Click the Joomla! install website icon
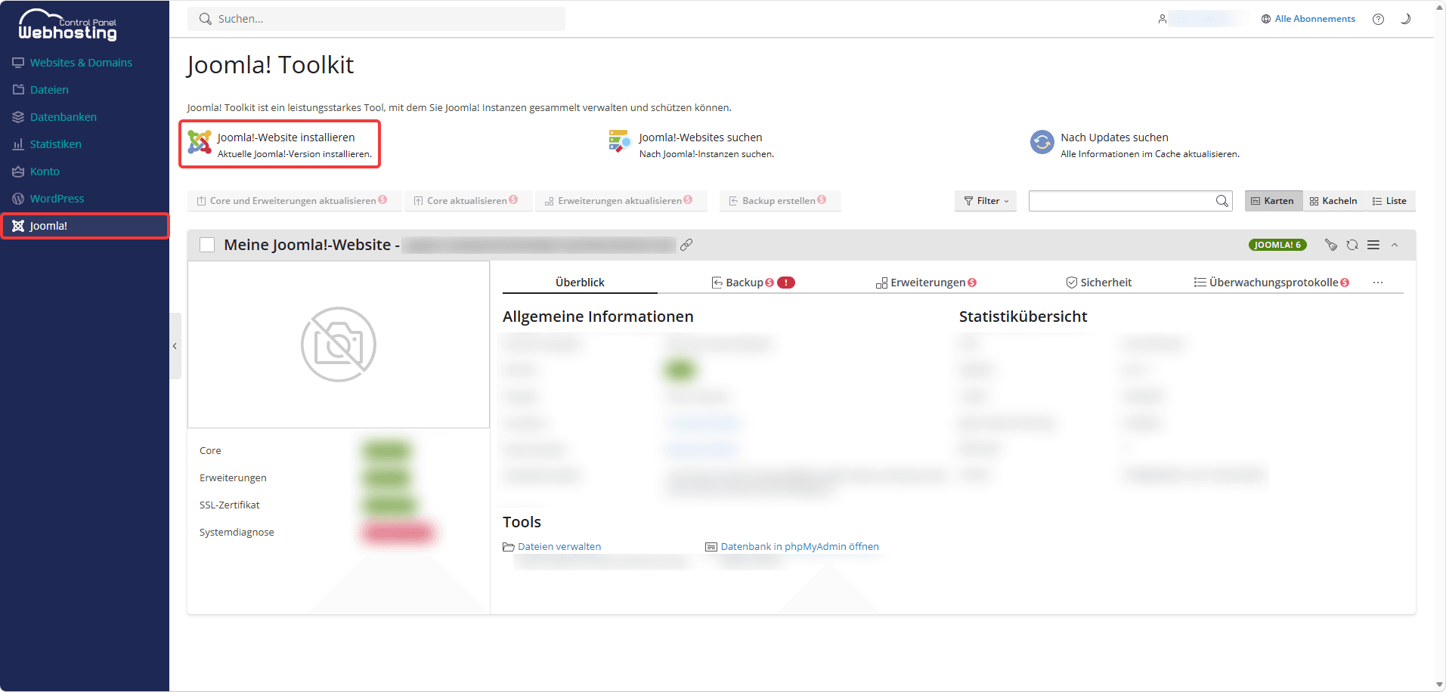The width and height of the screenshot is (1446, 692). (x=200, y=142)
